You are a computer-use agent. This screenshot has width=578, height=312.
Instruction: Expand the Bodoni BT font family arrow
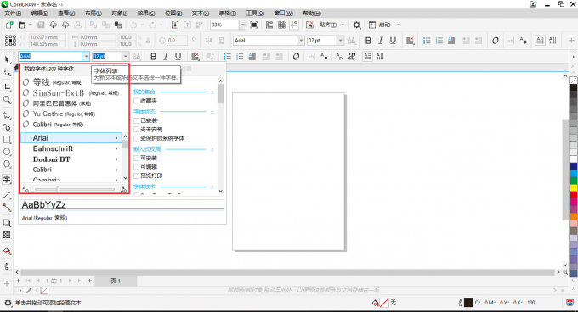pos(116,159)
